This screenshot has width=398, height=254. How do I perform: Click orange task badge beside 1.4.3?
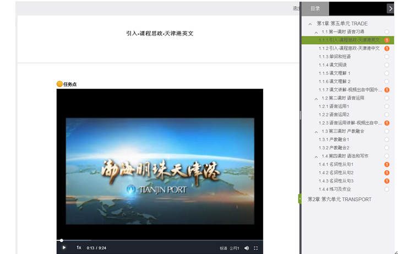coord(387,181)
